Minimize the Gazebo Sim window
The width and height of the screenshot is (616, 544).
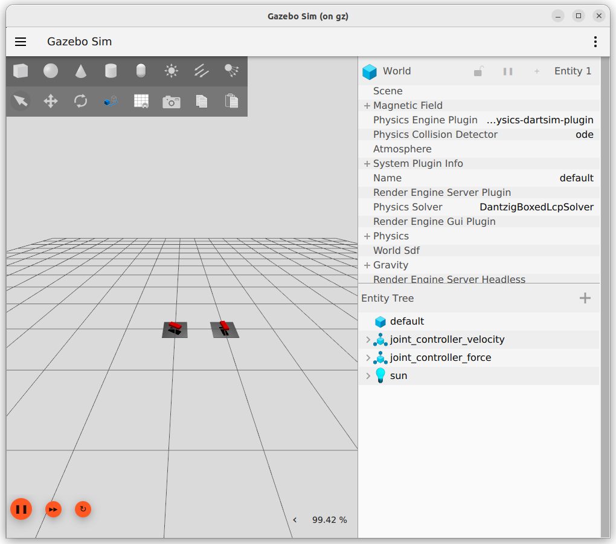(x=558, y=16)
